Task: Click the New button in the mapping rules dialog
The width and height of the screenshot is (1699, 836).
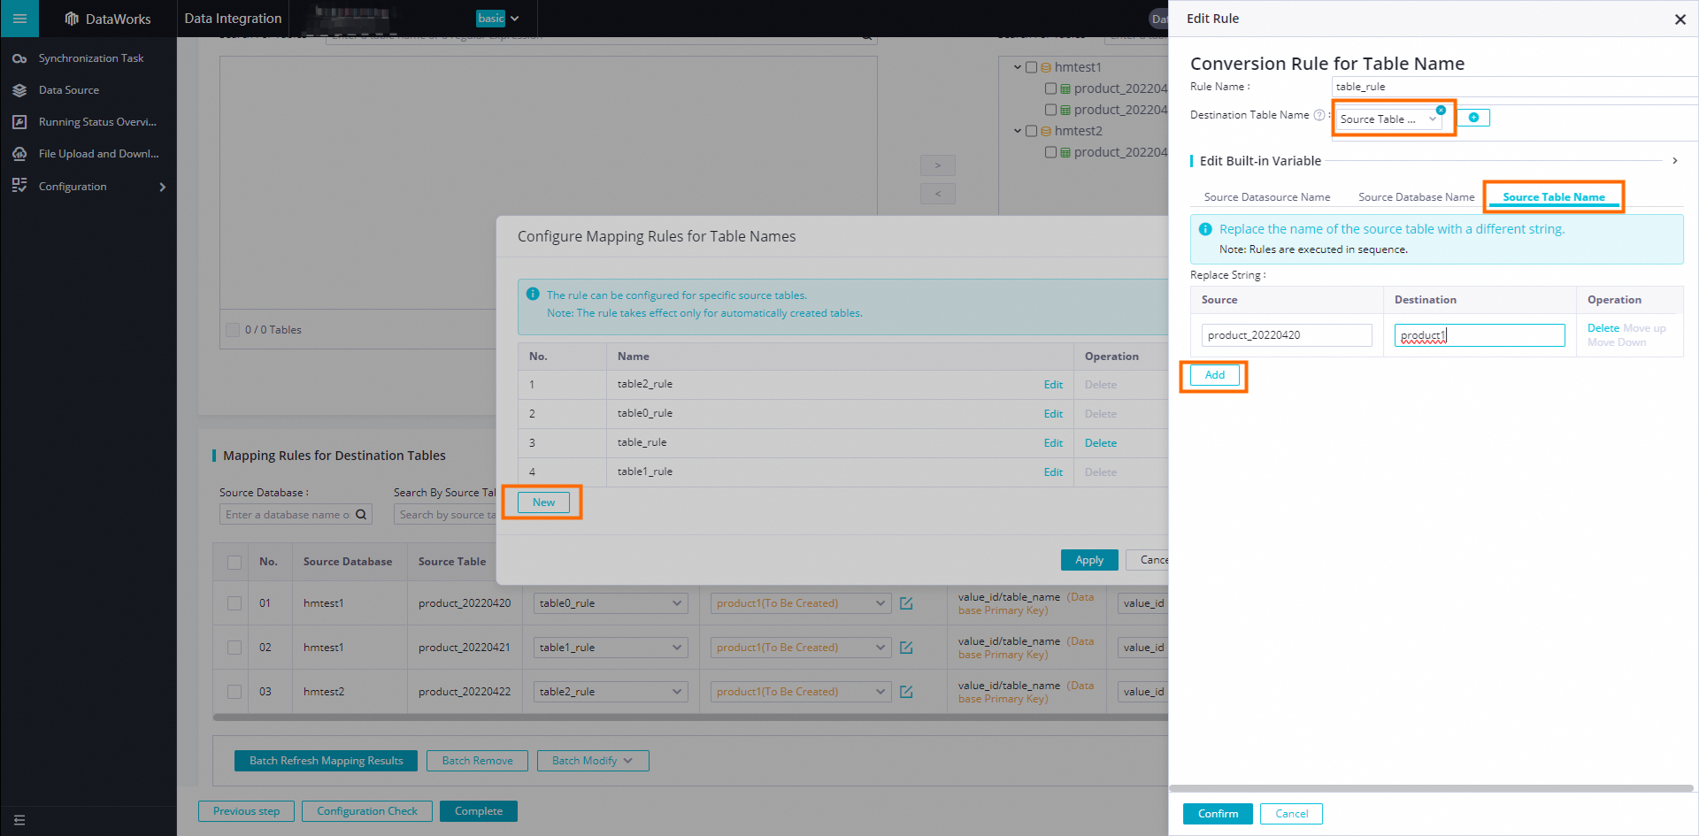Action: 544,502
